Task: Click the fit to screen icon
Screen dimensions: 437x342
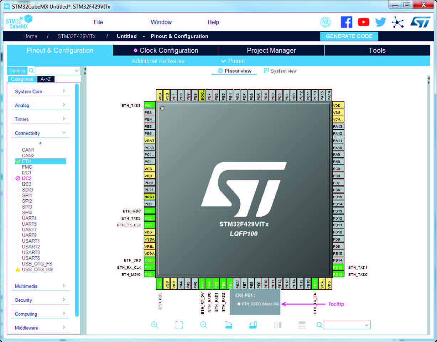Action: point(179,325)
